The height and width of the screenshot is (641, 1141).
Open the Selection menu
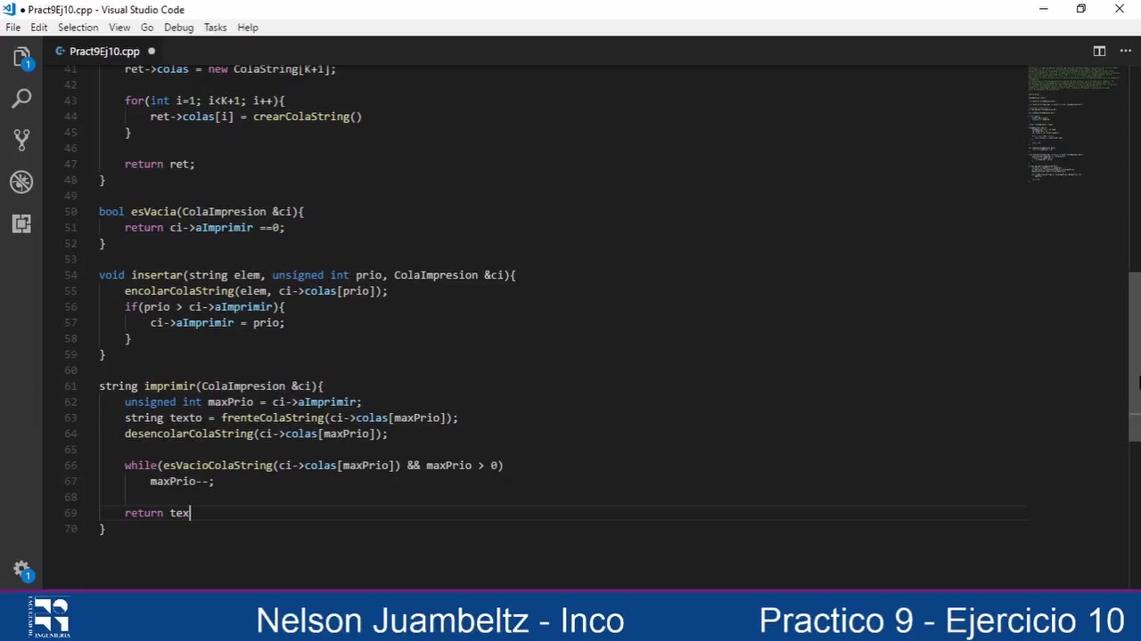click(x=78, y=28)
